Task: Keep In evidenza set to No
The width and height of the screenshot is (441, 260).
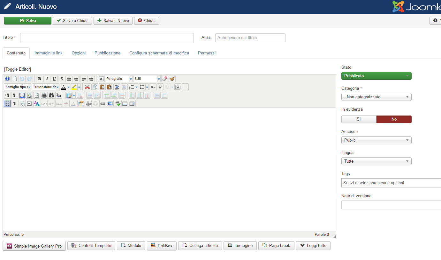Action: 394,119
